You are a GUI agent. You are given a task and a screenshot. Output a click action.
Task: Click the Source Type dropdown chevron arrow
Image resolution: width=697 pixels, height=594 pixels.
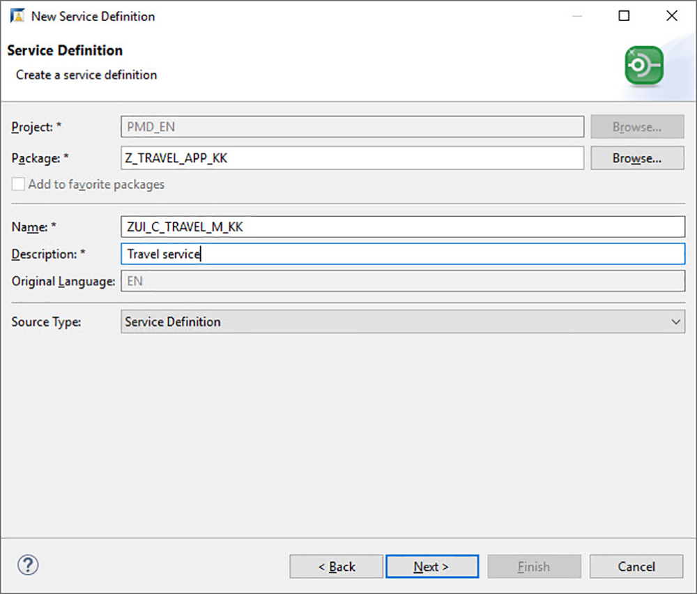click(x=675, y=321)
